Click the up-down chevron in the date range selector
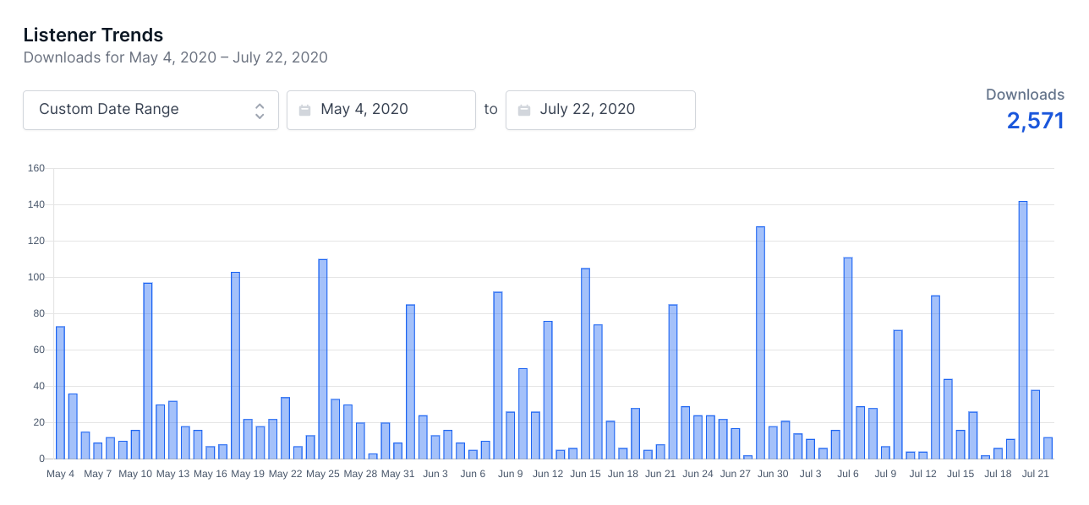This screenshot has width=1089, height=505. [260, 111]
